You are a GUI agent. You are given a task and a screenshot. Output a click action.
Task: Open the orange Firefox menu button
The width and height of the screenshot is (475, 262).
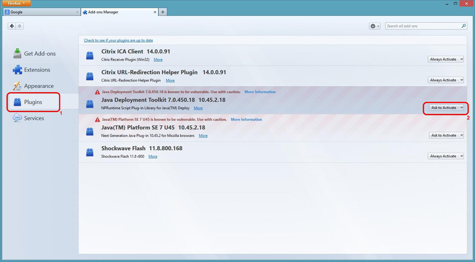17,3
